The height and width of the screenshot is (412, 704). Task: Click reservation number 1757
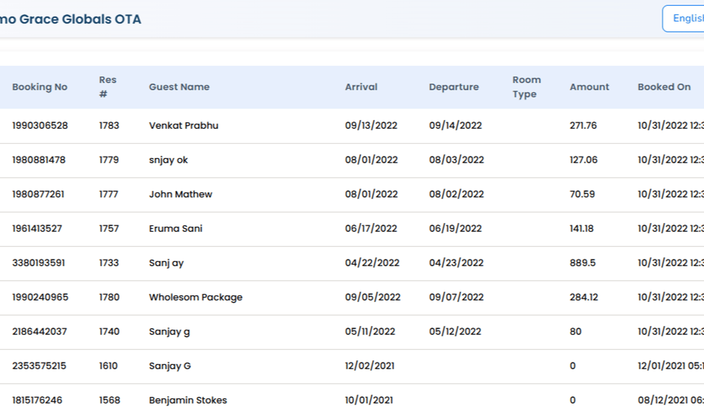109,228
